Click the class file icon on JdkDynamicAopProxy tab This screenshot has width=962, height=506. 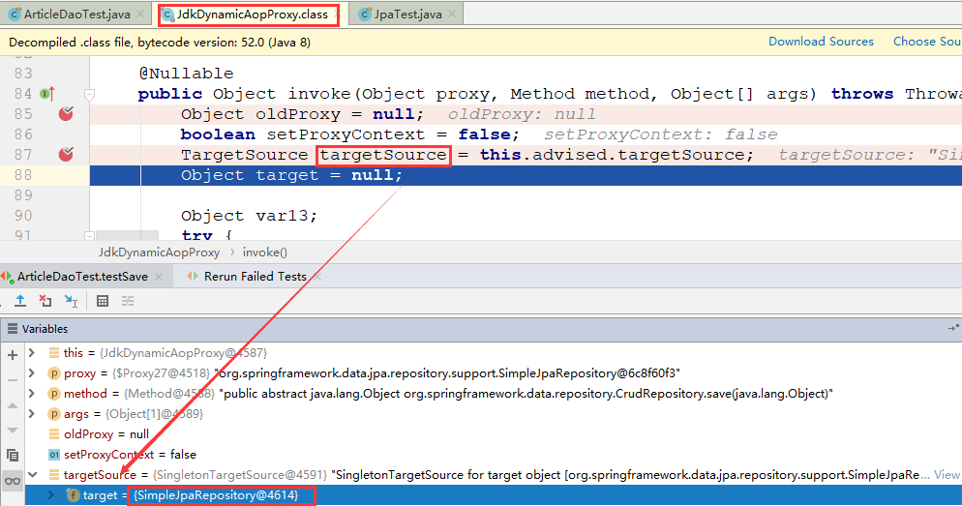pos(168,15)
